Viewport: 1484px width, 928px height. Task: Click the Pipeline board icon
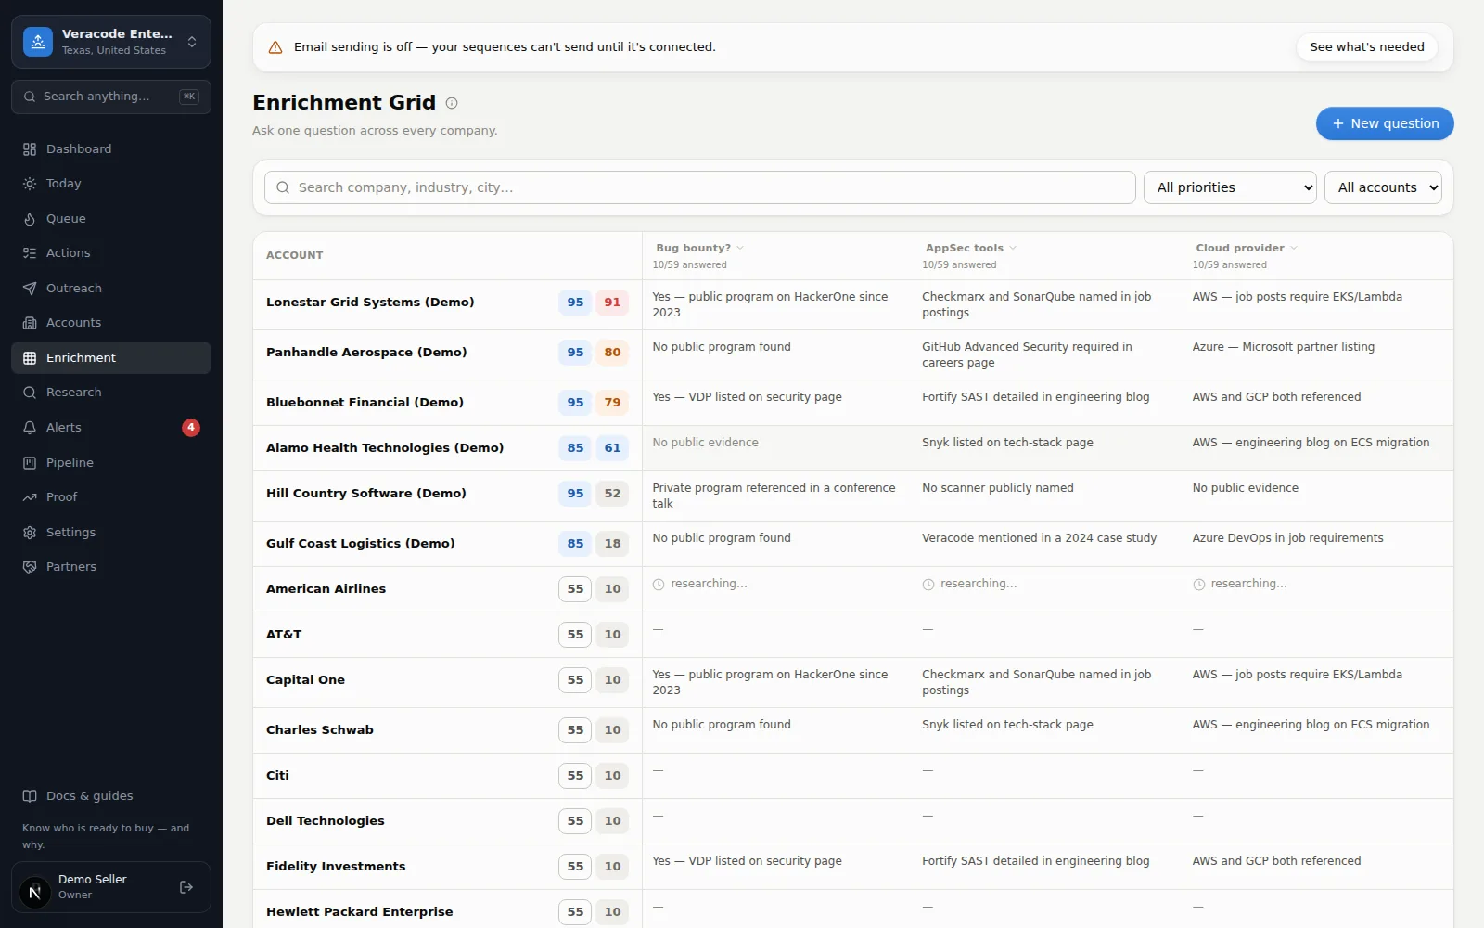pos(30,463)
